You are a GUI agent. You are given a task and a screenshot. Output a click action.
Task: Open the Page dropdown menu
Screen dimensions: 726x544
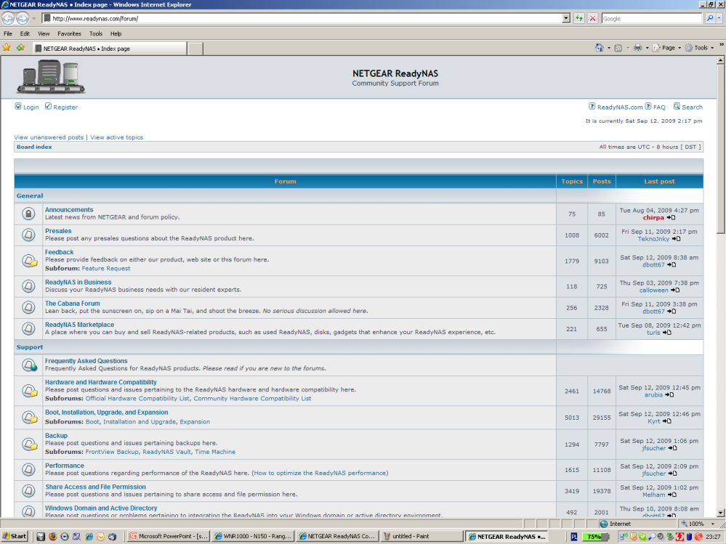tap(667, 48)
